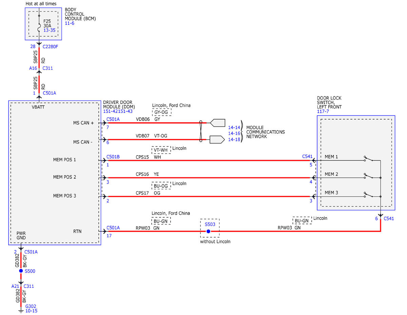This screenshot has height=315, width=407.
Task: Click the upper MS CAN+ network arrow symbol
Action: tap(218, 123)
